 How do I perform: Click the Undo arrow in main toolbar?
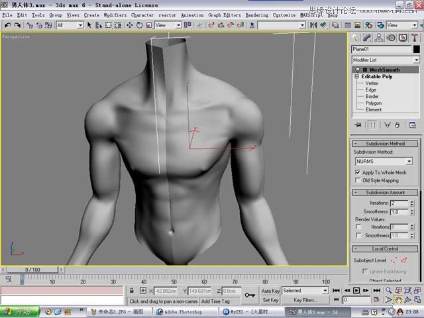click(x=7, y=25)
